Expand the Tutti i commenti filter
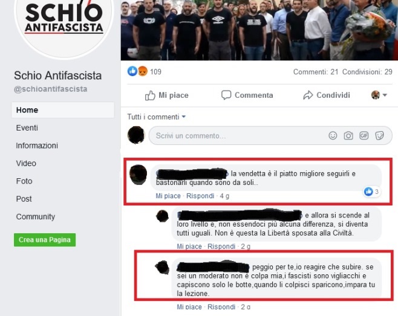This screenshot has height=316, width=398. click(x=156, y=117)
